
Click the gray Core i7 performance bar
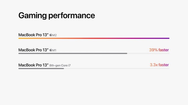pos(41,69)
